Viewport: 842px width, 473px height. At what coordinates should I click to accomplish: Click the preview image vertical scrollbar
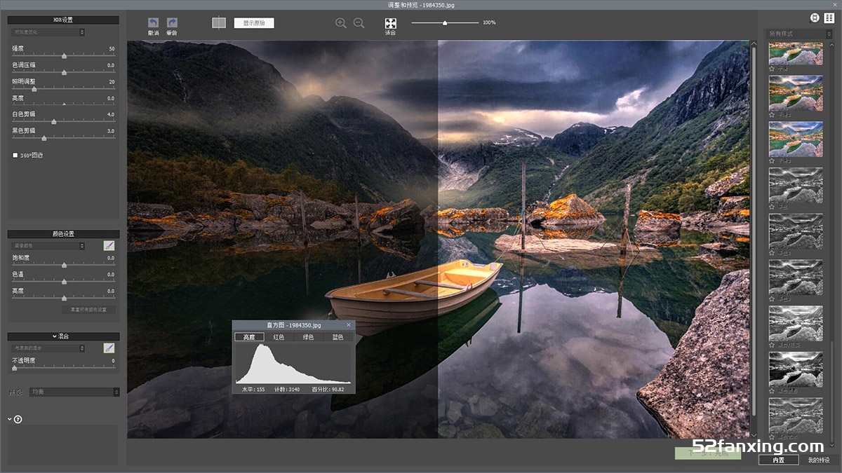point(754,231)
